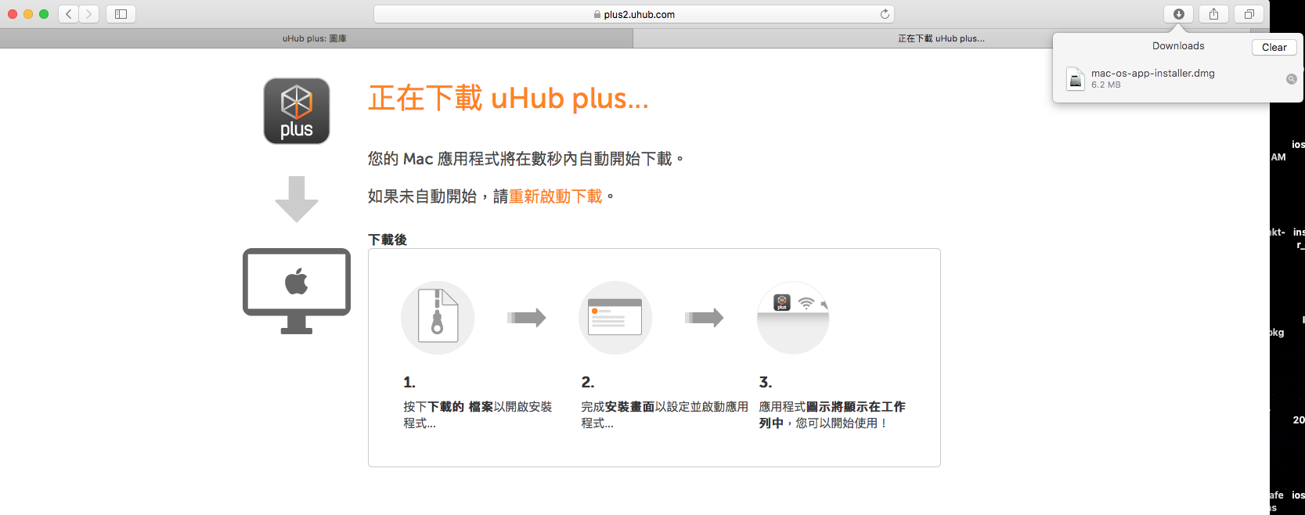Reload the page with the refresh icon
This screenshot has width=1305, height=515.
tap(885, 14)
